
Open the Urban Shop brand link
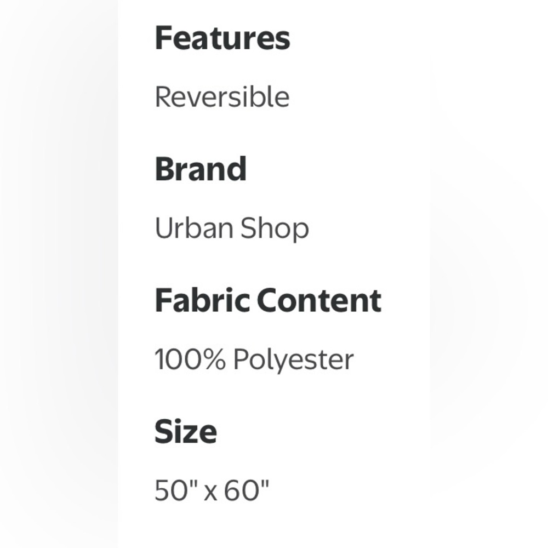pyautogui.click(x=232, y=228)
